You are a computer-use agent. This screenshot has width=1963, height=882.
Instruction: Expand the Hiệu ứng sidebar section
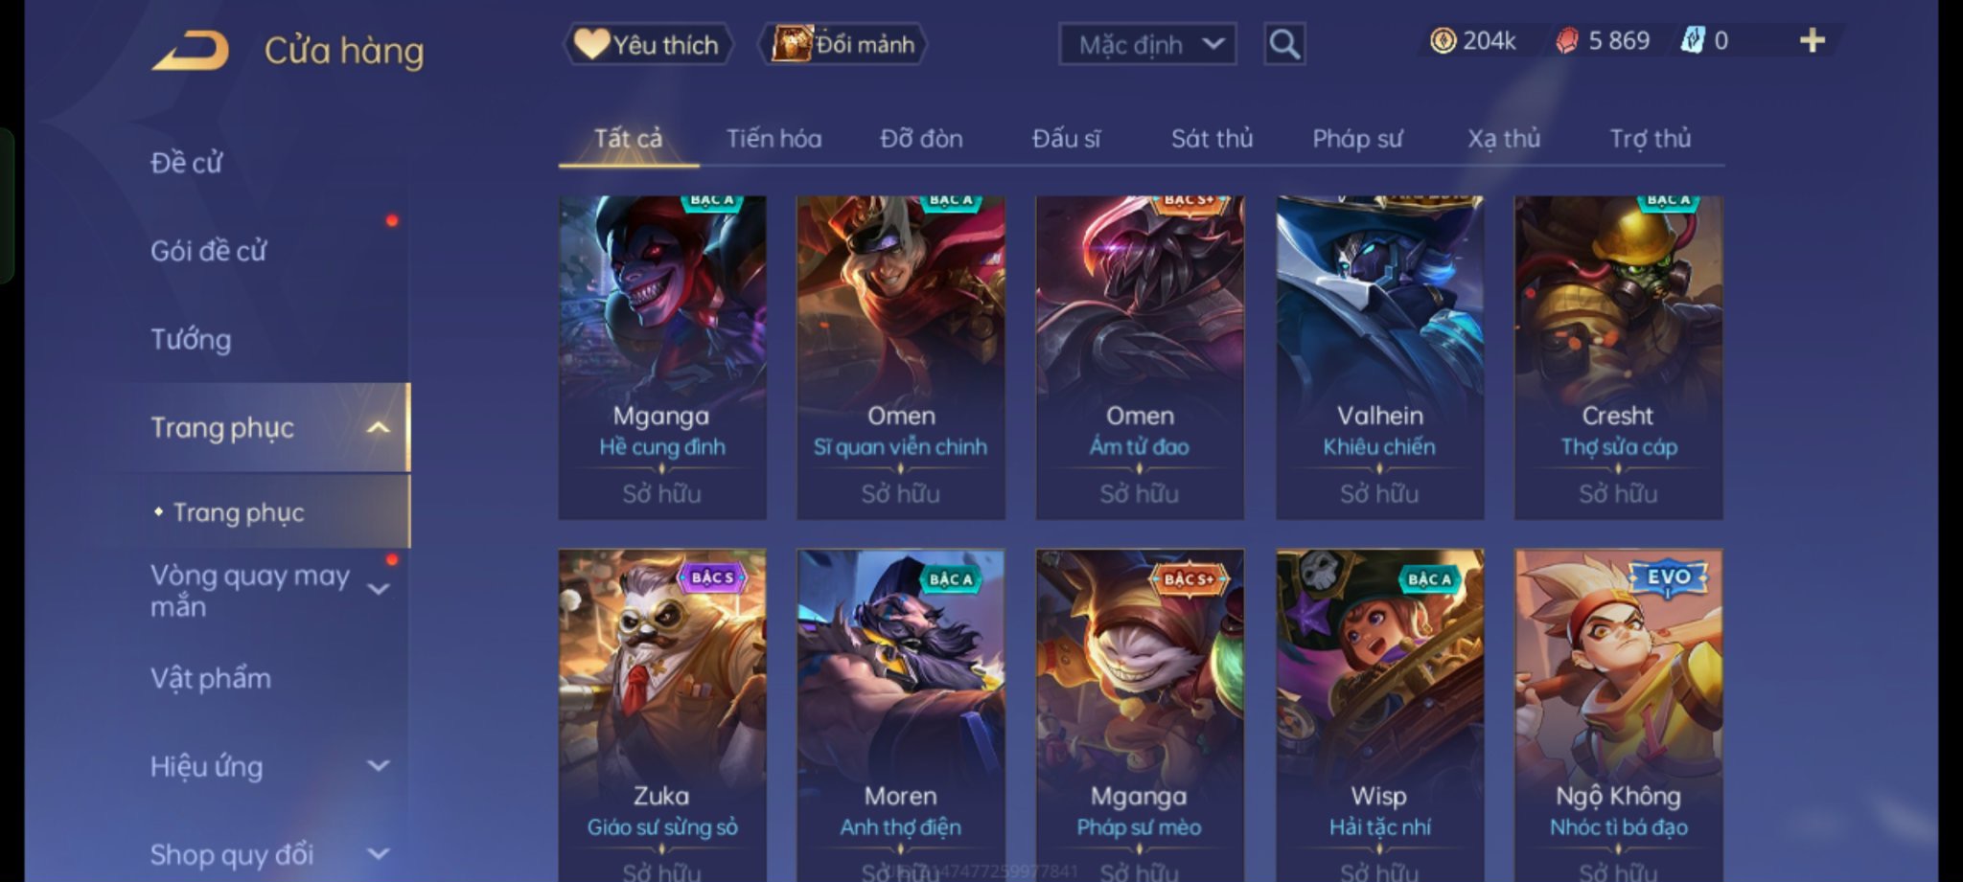click(x=379, y=766)
